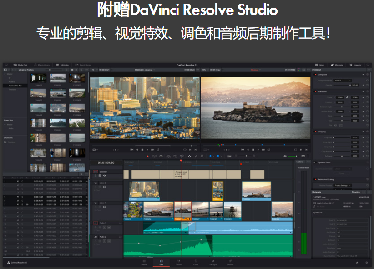Play the timeline viewer
The width and height of the screenshot is (374, 269).
pos(258,150)
